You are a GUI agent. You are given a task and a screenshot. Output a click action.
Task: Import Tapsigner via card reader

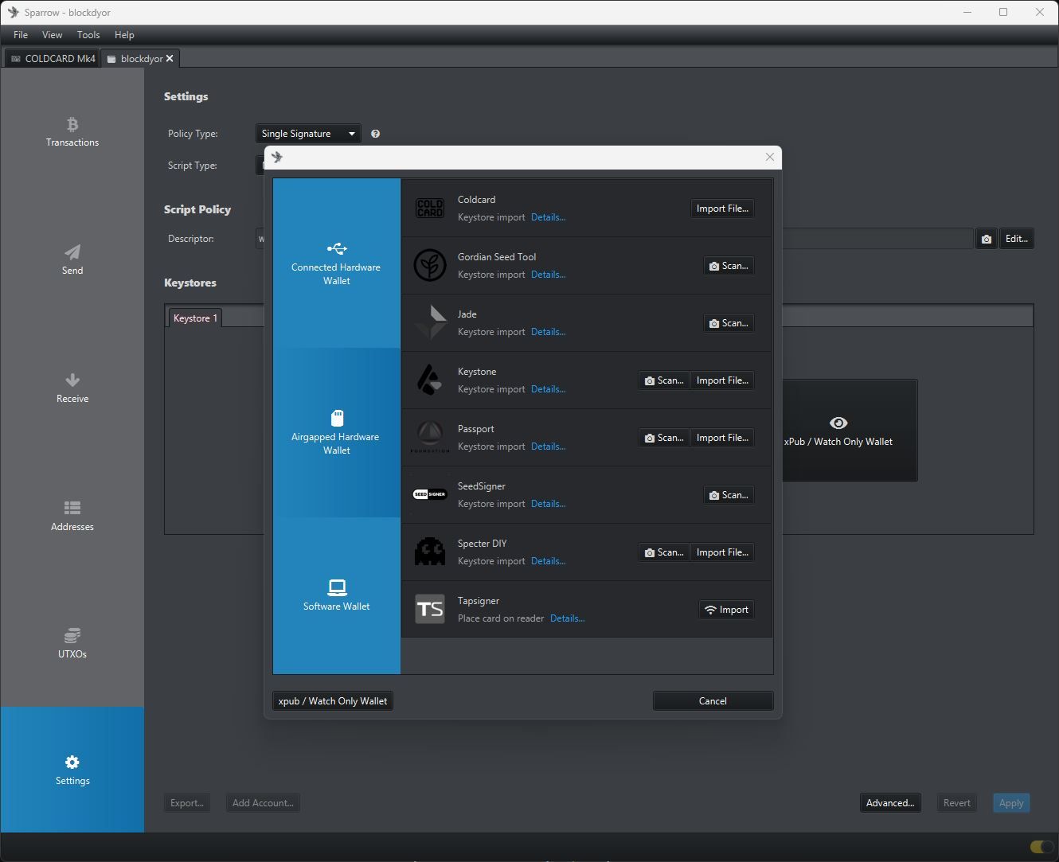(726, 610)
